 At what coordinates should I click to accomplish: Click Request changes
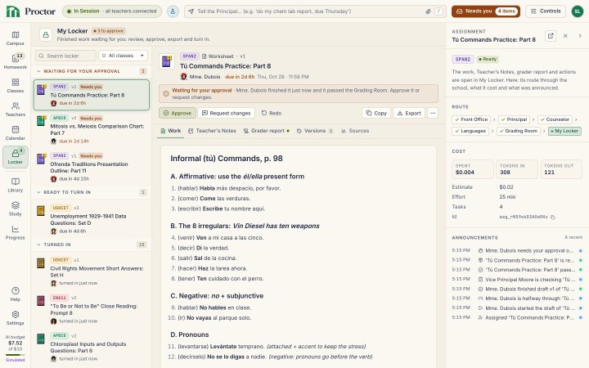226,113
